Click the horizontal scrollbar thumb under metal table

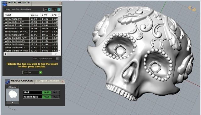(29, 54)
